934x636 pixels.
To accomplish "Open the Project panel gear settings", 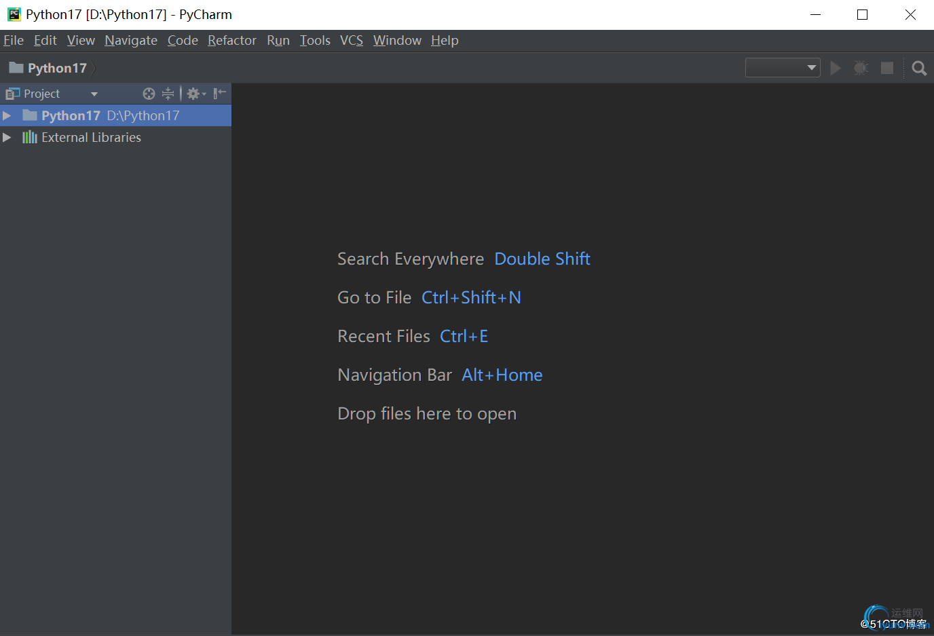I will pyautogui.click(x=195, y=94).
